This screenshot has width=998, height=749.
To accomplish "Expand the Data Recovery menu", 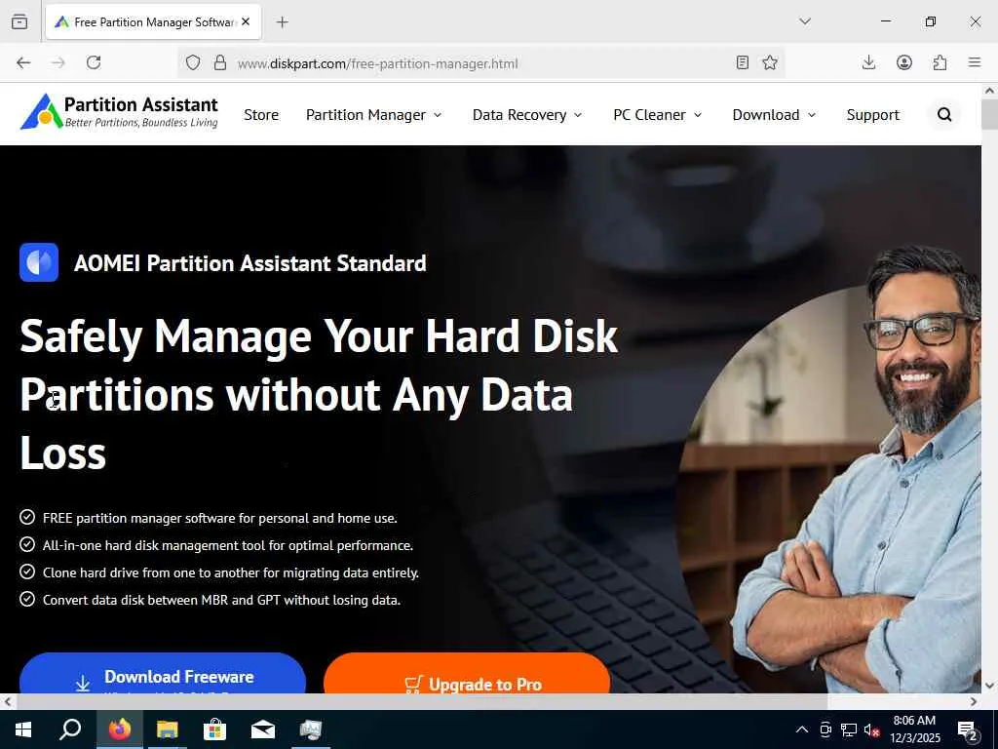I will 527,115.
